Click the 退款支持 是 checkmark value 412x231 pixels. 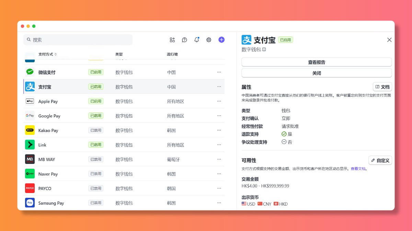pos(287,134)
